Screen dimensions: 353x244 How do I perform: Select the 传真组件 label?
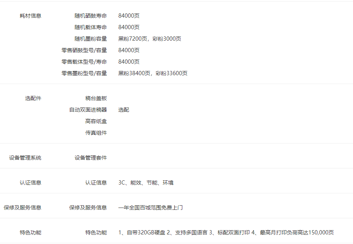tap(96, 133)
